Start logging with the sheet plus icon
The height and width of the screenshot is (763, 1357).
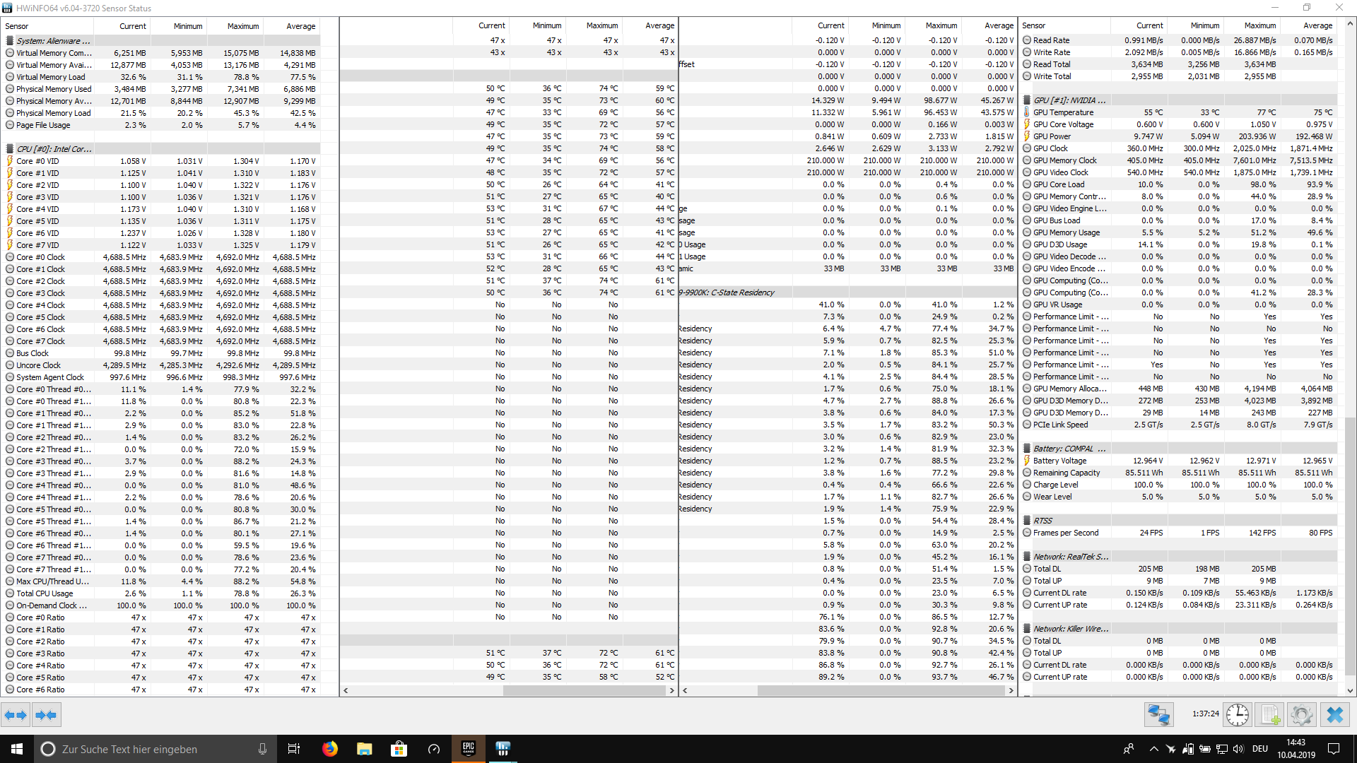pyautogui.click(x=1270, y=715)
